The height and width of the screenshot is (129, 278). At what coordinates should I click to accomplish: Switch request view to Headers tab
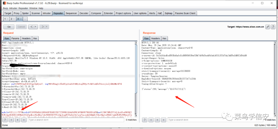coord(26,38)
